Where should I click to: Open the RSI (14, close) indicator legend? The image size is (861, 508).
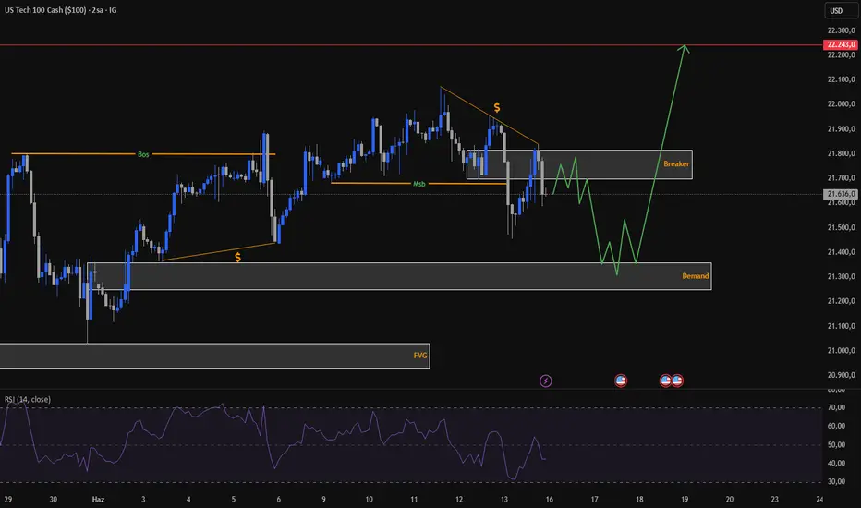coord(28,399)
